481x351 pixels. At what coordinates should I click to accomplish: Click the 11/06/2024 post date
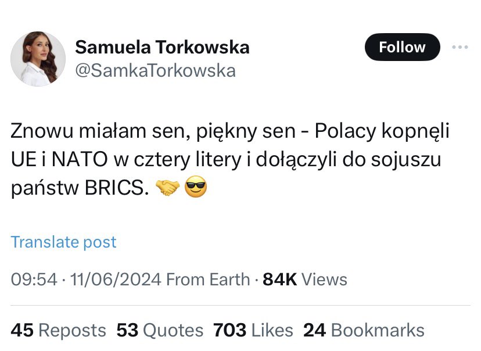pyautogui.click(x=115, y=280)
